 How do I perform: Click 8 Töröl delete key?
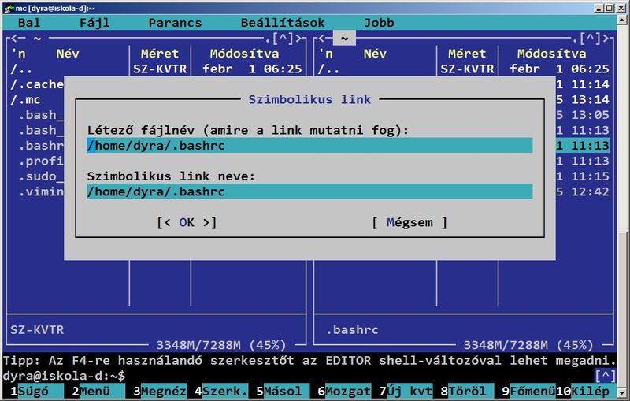467,391
